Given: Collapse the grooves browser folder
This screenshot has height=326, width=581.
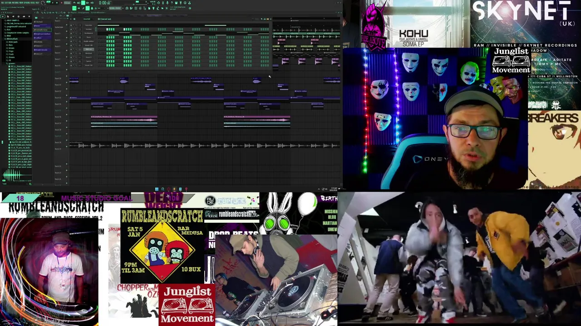Looking at the screenshot, I should pos(12,63).
